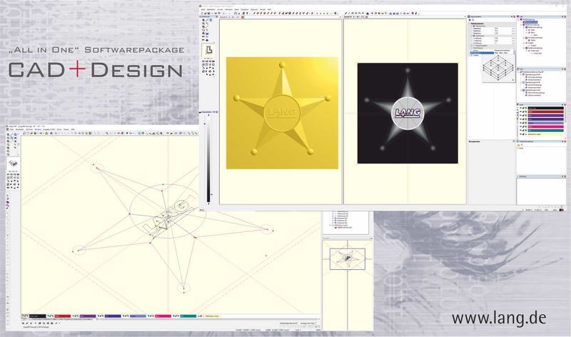Select the magnifier zoom tool at the top of the wireframe window's palette

coord(8,134)
